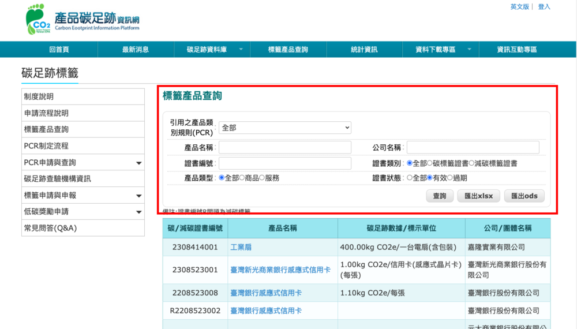Export results with 匯出ods button
The height and width of the screenshot is (329, 577).
click(x=524, y=196)
